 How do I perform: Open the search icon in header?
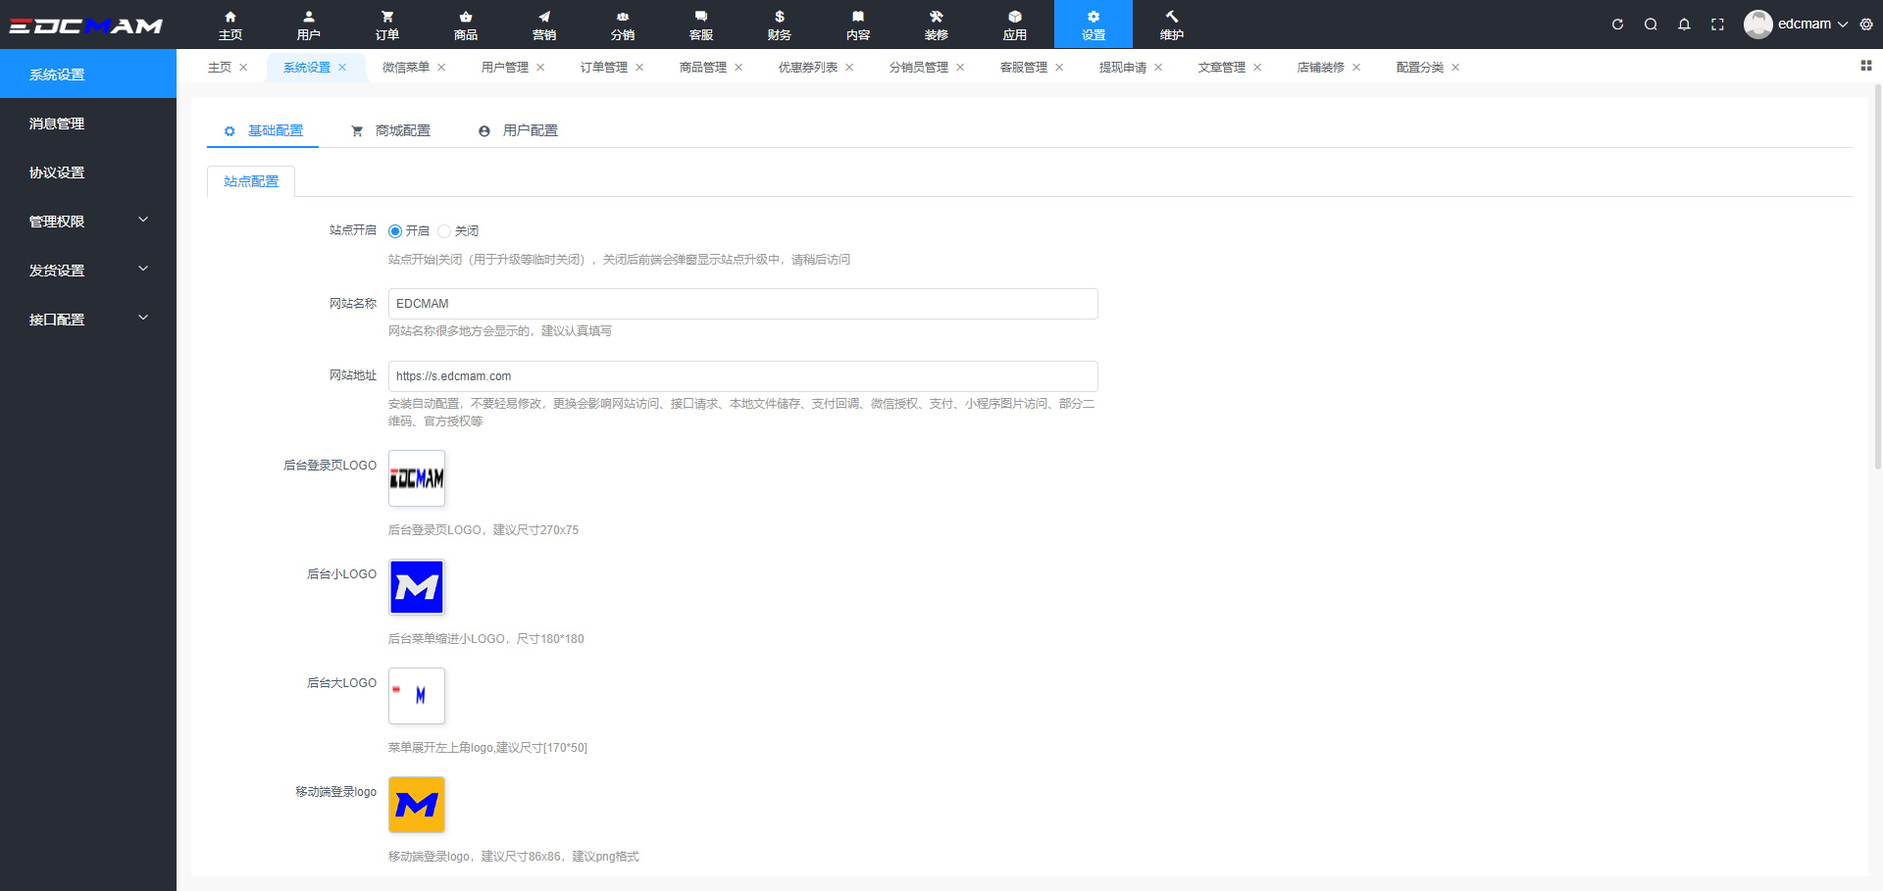click(1651, 25)
